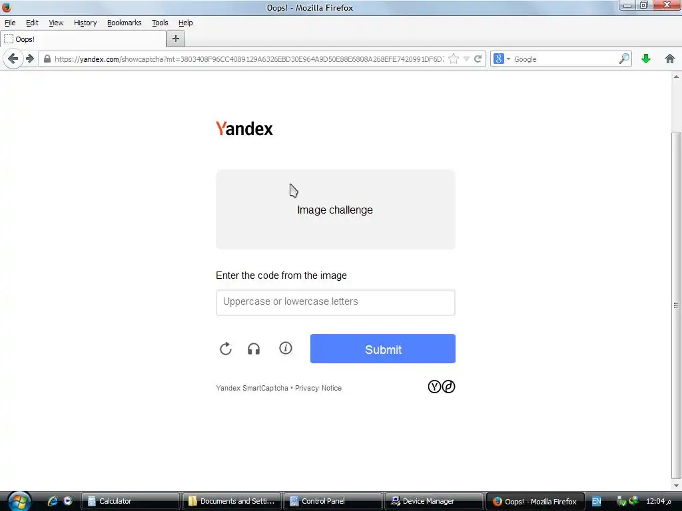Click the blue Submit button

[383, 349]
